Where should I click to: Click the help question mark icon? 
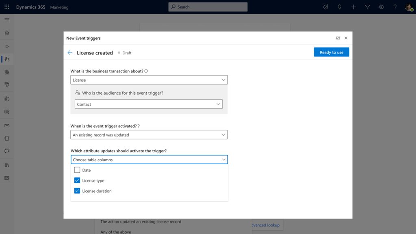point(395,7)
